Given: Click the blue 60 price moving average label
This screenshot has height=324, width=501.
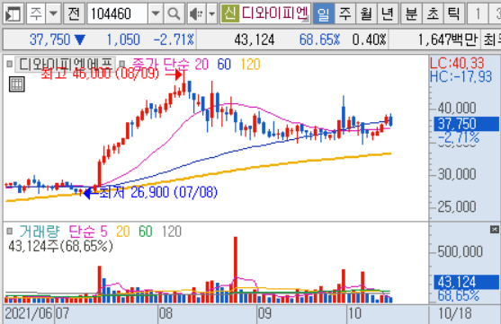Looking at the screenshot, I should (224, 64).
